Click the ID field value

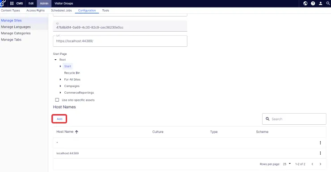90,27
